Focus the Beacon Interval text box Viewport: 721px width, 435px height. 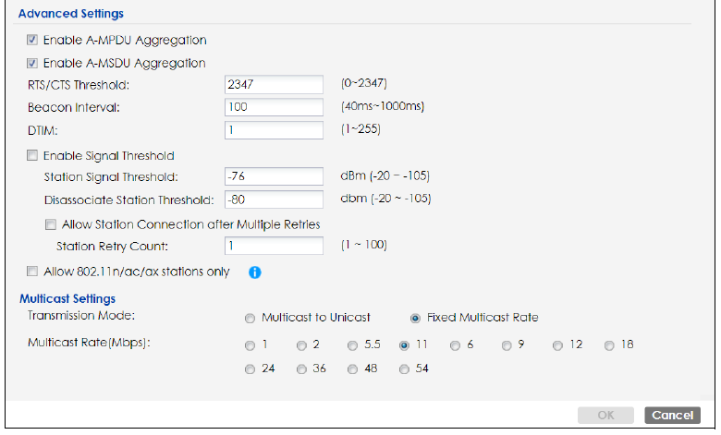coord(273,107)
